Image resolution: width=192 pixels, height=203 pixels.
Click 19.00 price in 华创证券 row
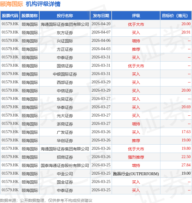coord(186,140)
